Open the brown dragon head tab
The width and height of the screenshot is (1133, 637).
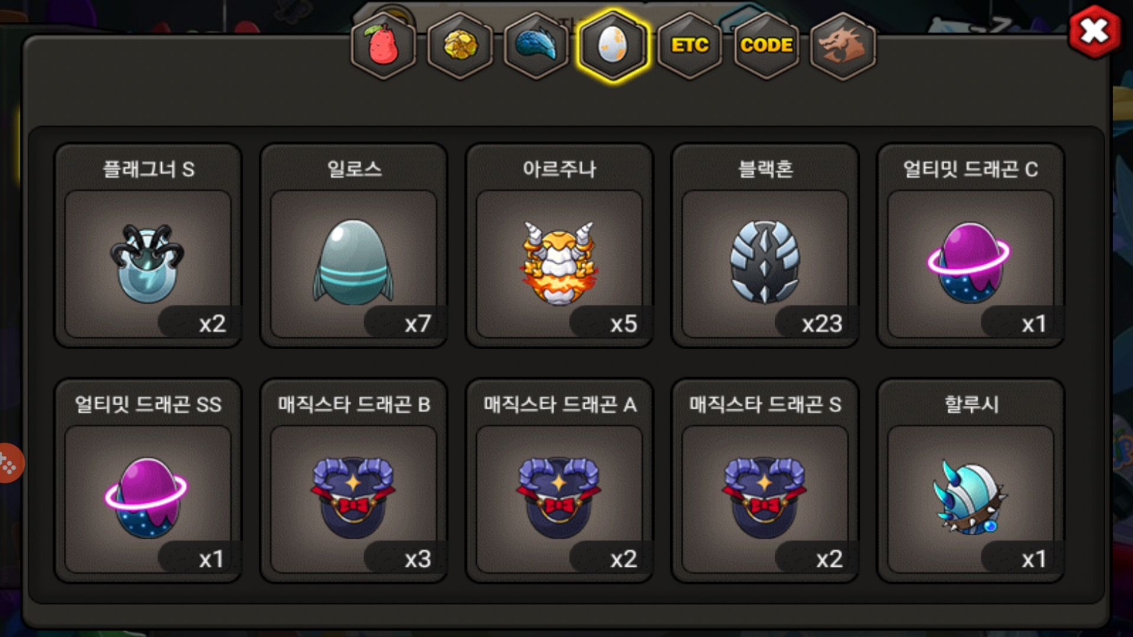point(843,45)
